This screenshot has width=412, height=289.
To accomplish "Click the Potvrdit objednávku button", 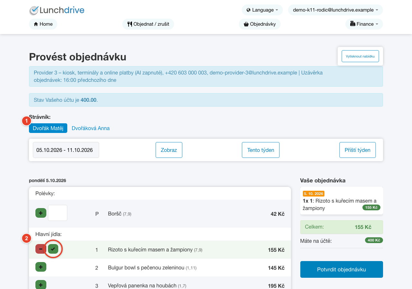I will (342, 269).
